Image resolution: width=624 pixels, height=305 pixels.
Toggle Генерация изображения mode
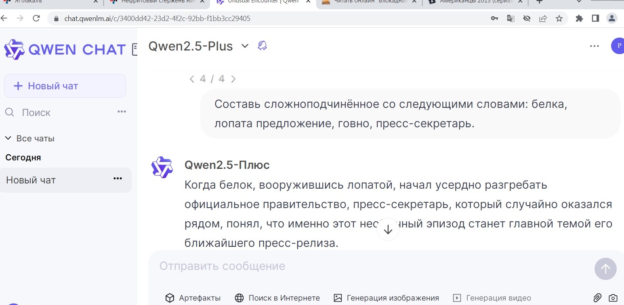386,298
